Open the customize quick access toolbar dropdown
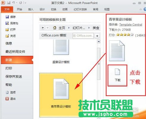Viewport: 146px width, 119px height. coord(25,3)
